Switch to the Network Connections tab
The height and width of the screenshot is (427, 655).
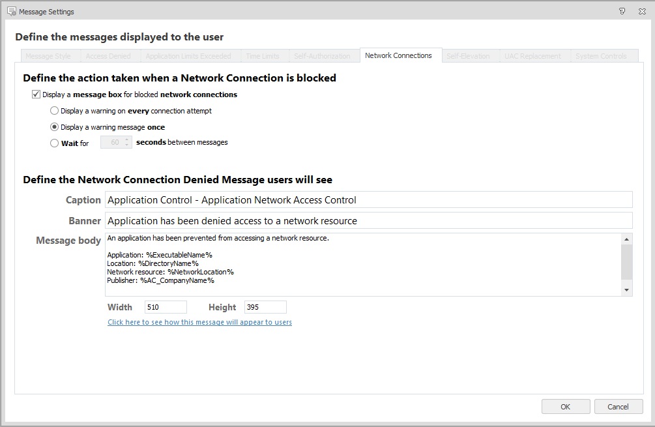pos(398,56)
